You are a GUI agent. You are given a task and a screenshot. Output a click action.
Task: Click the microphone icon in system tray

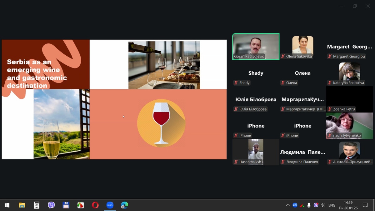click(x=309, y=205)
